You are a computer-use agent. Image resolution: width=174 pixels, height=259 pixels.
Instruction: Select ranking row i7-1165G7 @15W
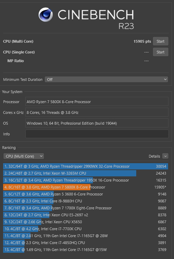pos(86,250)
